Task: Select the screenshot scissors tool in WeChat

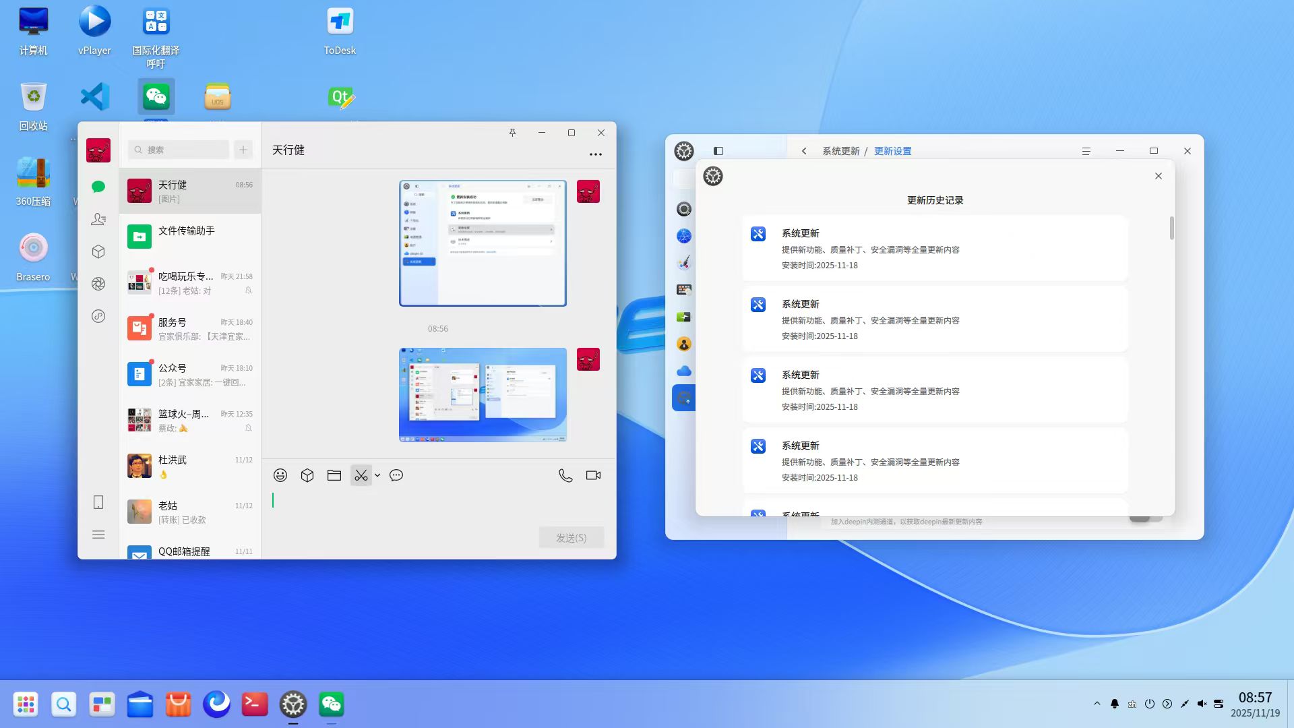Action: (361, 475)
